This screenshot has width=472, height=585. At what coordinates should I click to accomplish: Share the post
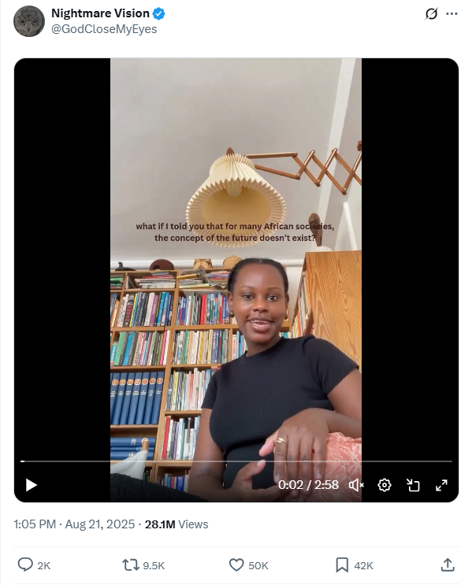448,565
